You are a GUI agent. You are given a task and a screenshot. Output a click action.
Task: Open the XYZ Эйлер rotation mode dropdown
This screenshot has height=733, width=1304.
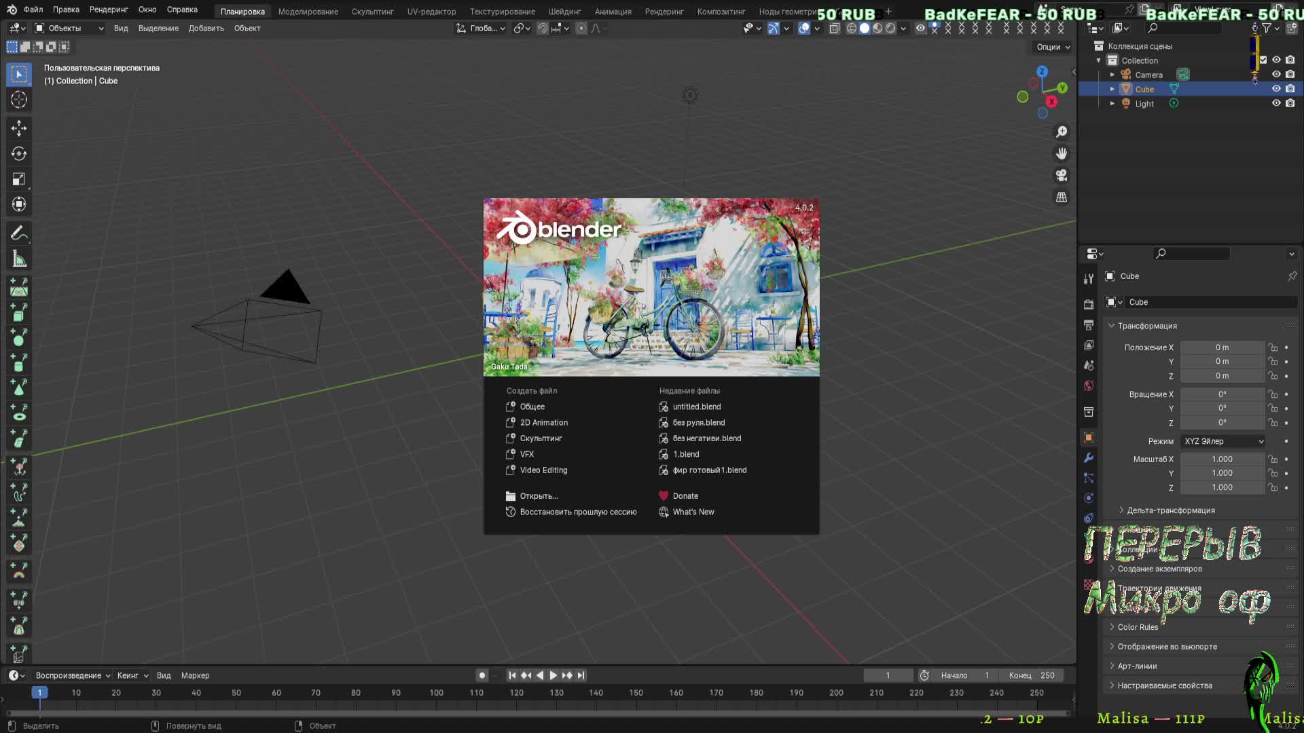tap(1222, 441)
